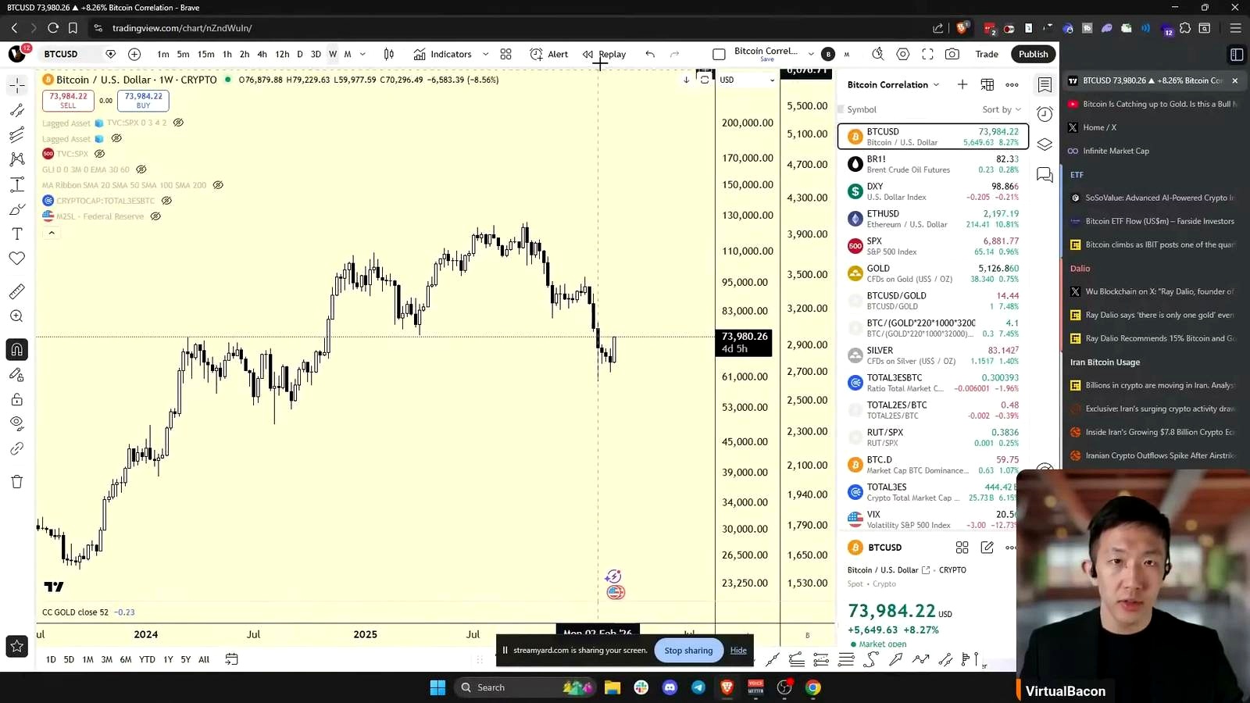Image resolution: width=1250 pixels, height=703 pixels.
Task: Click the 73,984.22 BUY button
Action: click(x=143, y=100)
